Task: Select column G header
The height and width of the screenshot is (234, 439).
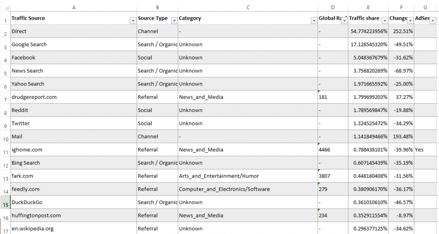Action: click(425, 8)
